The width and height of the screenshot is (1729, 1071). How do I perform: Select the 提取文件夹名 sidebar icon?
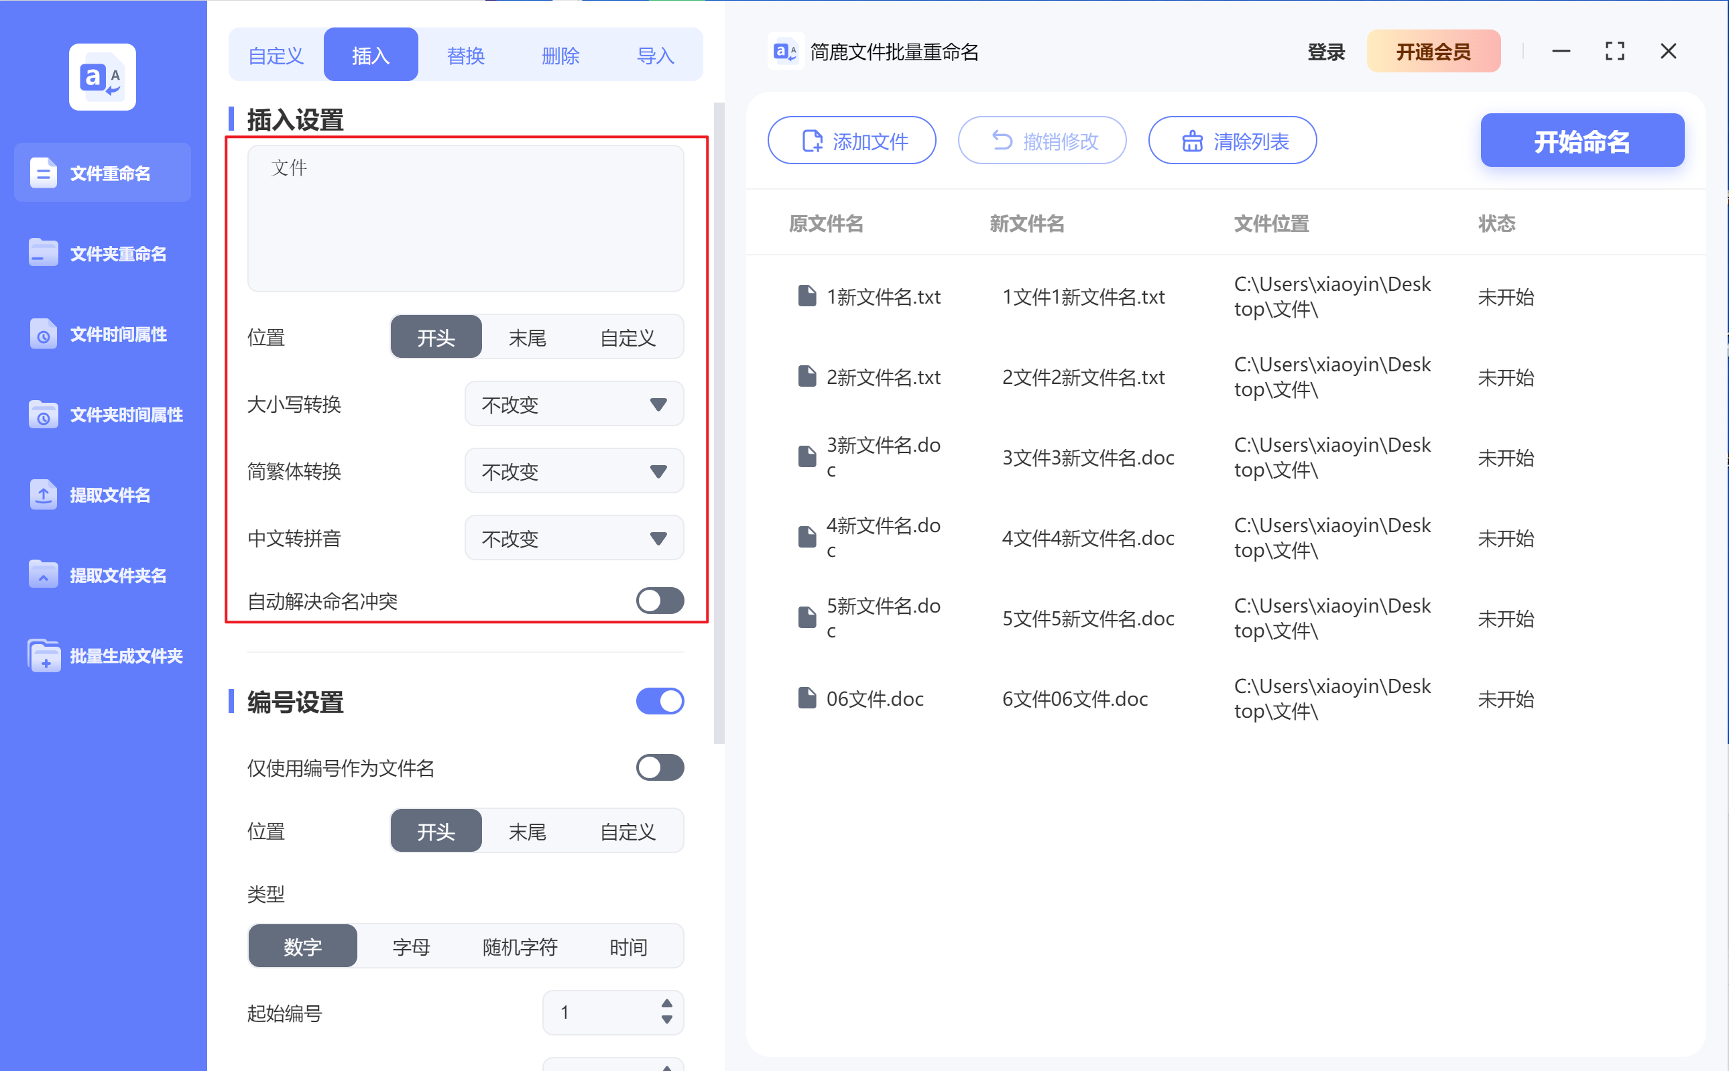[x=103, y=575]
